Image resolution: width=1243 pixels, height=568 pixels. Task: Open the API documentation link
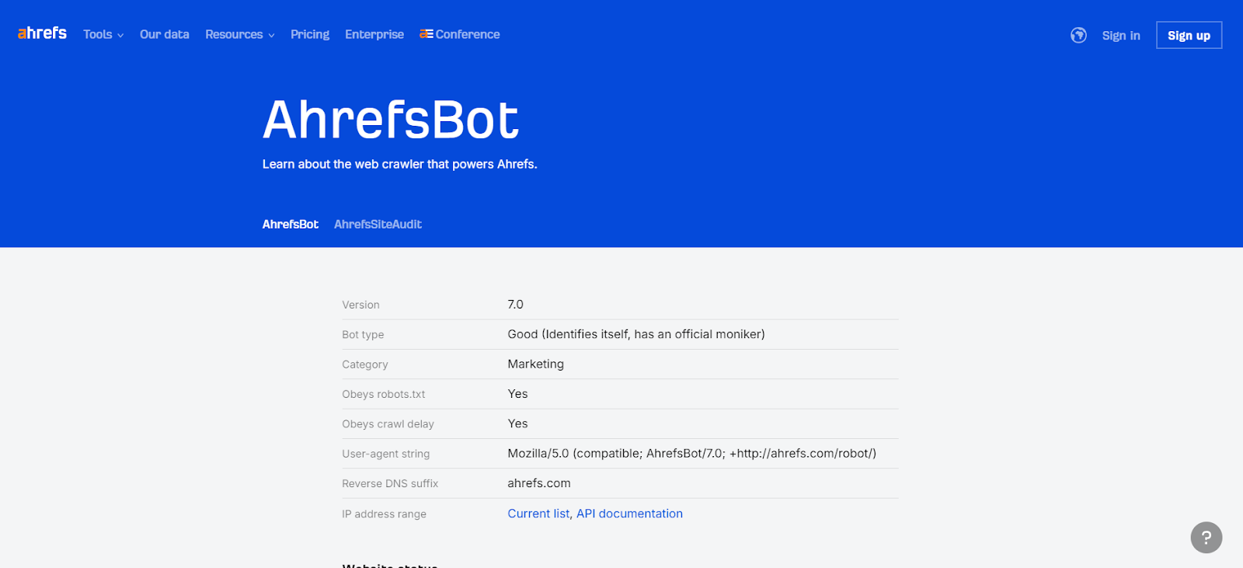click(x=629, y=514)
